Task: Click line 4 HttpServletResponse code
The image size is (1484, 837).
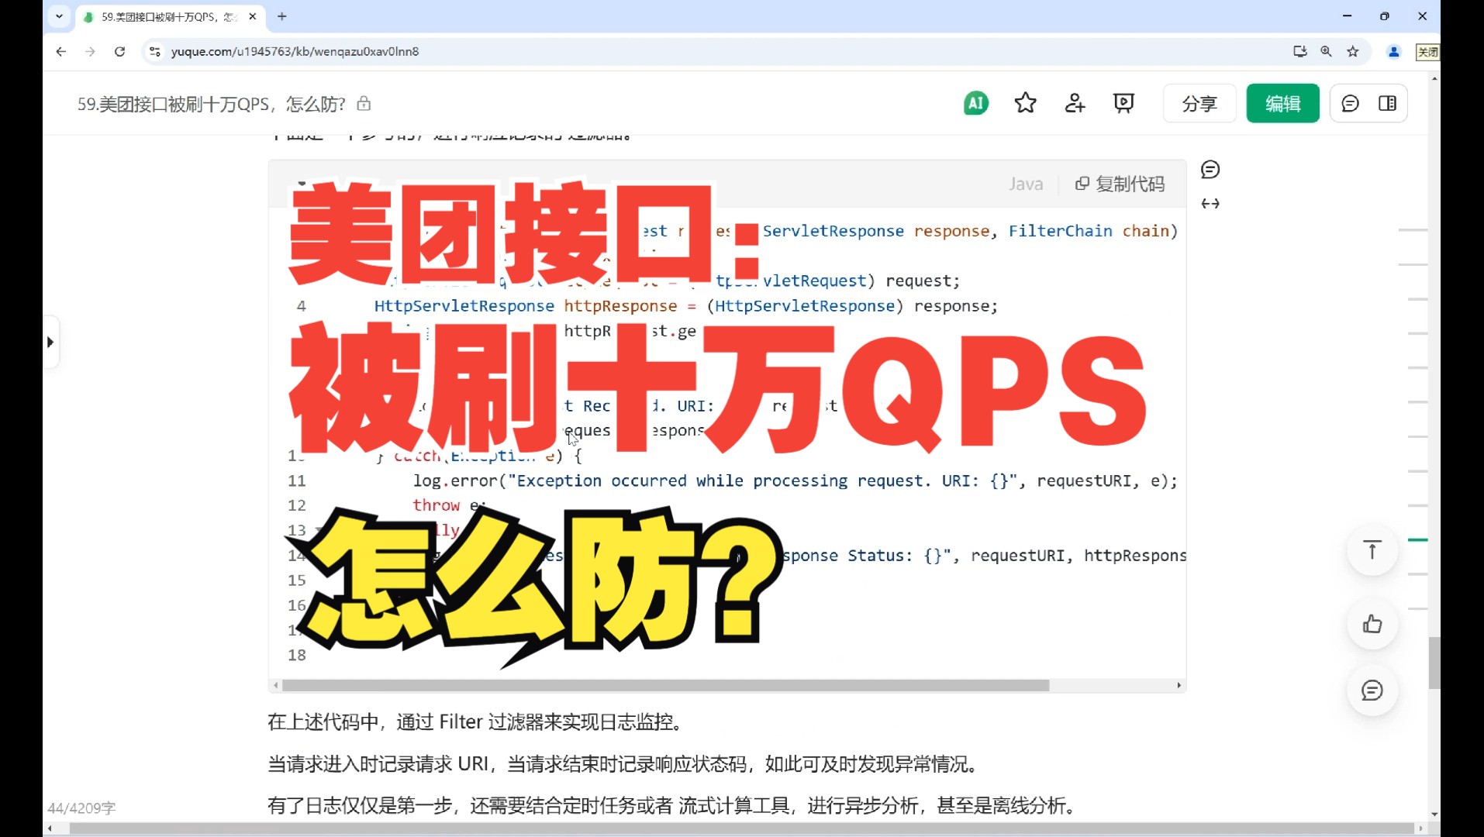Action: 686,306
